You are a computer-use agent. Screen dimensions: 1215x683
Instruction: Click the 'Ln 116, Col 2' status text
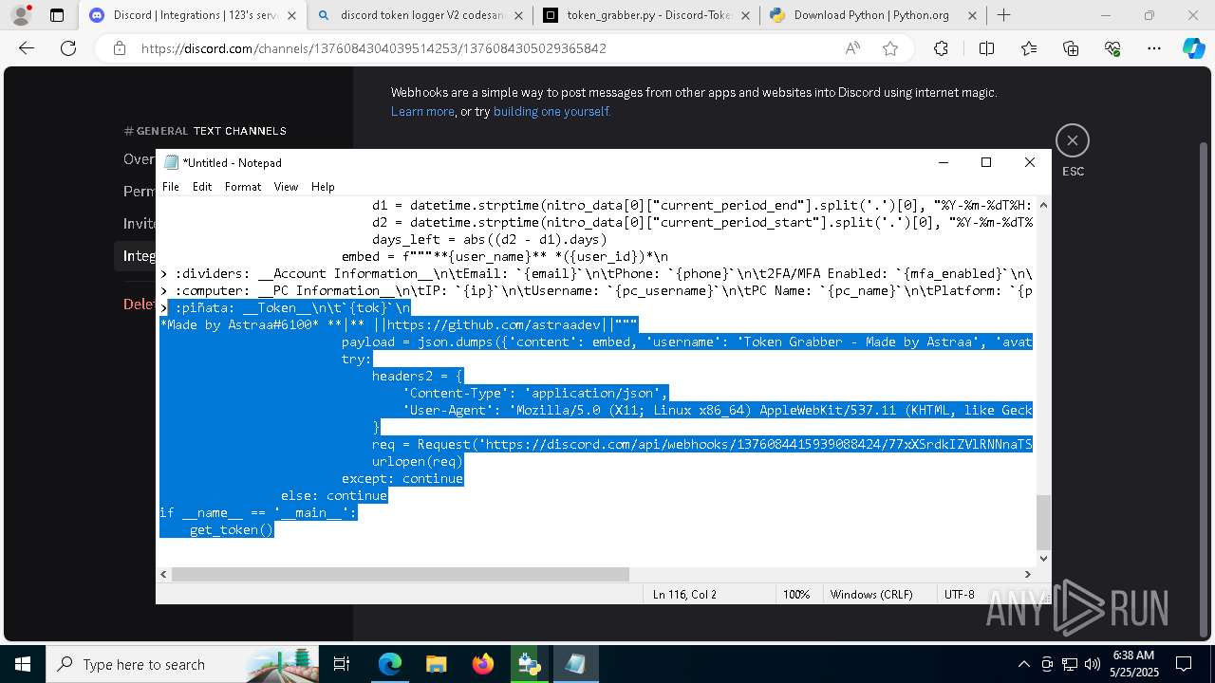(x=684, y=595)
